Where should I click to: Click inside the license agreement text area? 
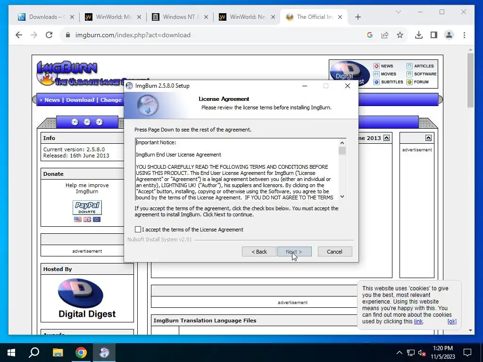[237, 170]
